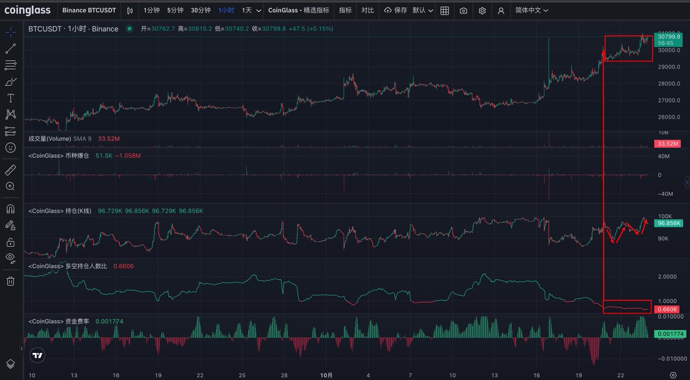Expand the 默认 layout dropdown
This screenshot has width=690, height=380.
[423, 10]
